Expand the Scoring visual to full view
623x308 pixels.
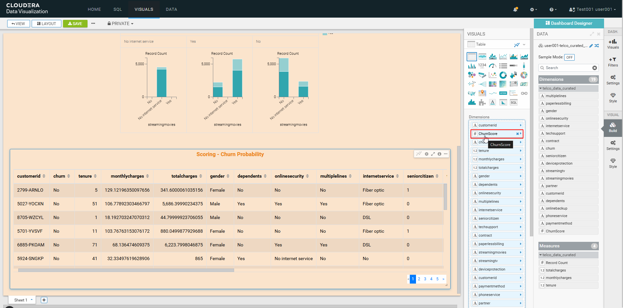(433, 154)
